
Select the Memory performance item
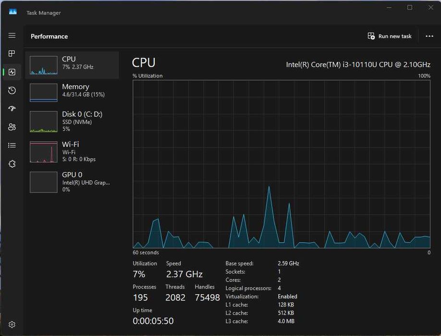click(72, 92)
